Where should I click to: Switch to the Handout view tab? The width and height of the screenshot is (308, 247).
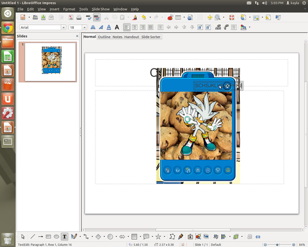tap(131, 37)
